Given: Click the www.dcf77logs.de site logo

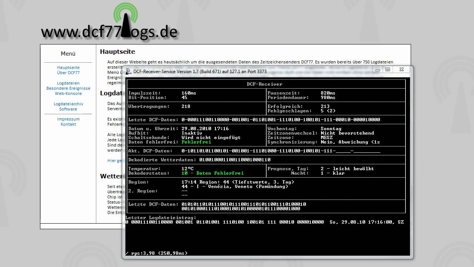Looking at the screenshot, I should (x=109, y=22).
